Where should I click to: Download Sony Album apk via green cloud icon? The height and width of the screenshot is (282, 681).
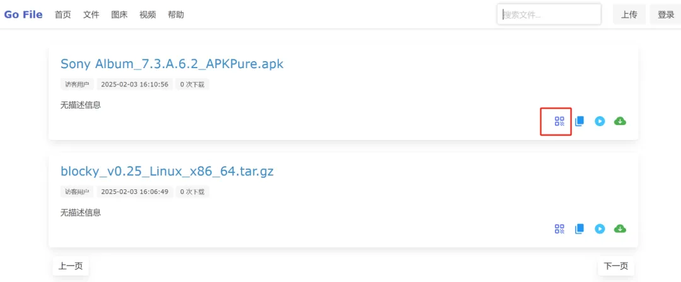tap(620, 121)
